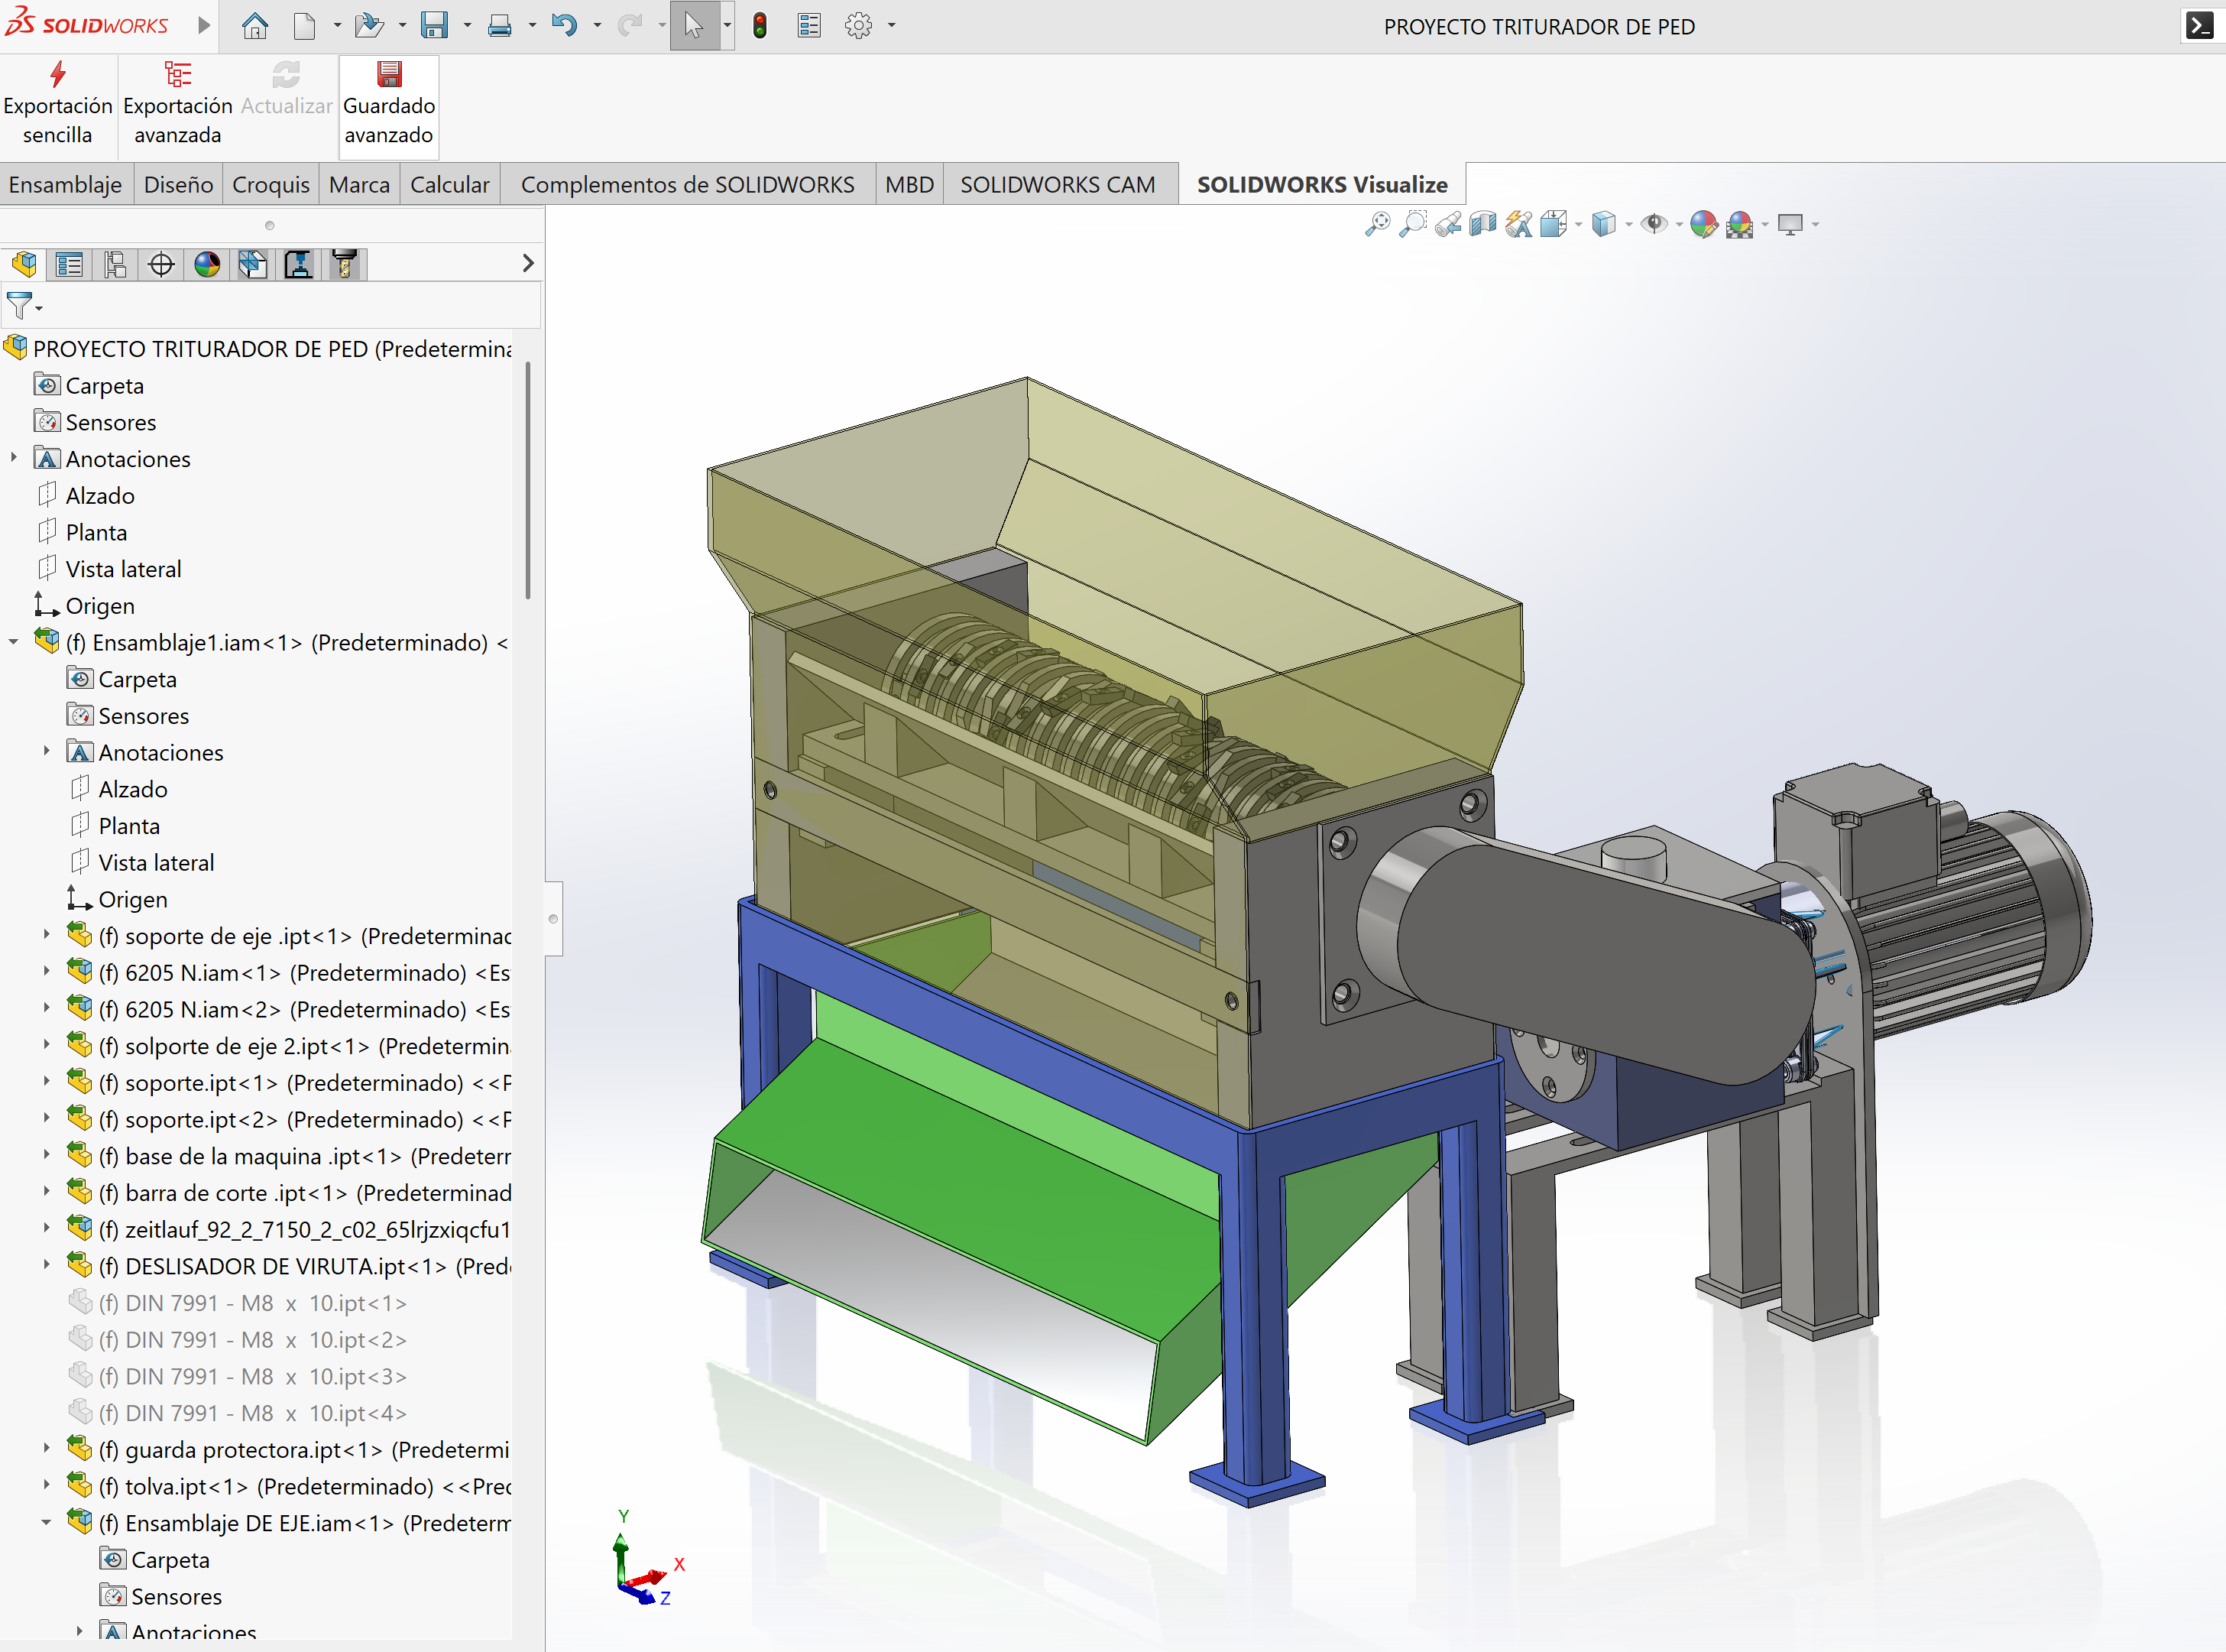2226x1652 pixels.
Task: Click the Zoom to Fit magnifier icon
Action: tap(1377, 224)
